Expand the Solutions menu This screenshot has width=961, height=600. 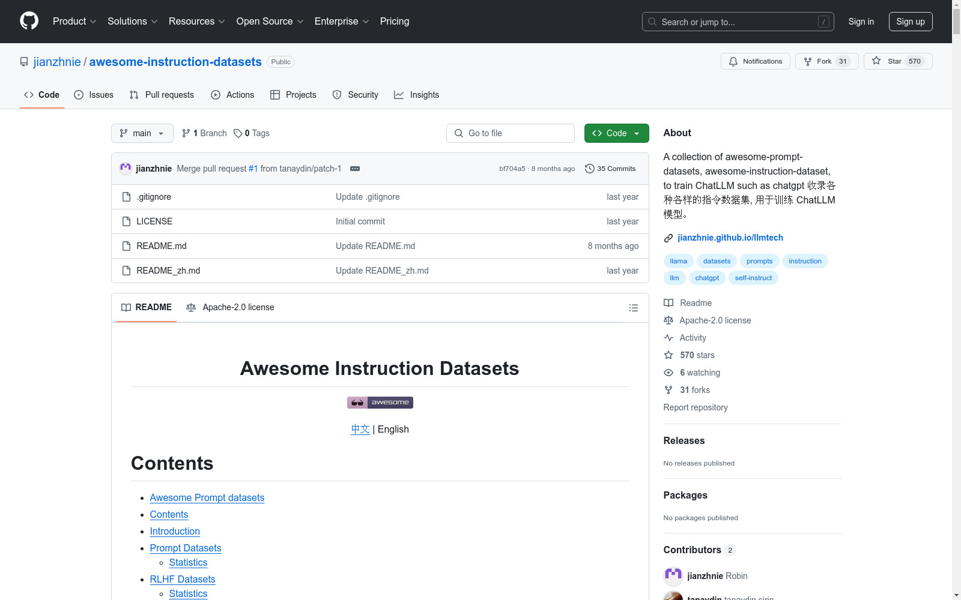[x=133, y=22]
